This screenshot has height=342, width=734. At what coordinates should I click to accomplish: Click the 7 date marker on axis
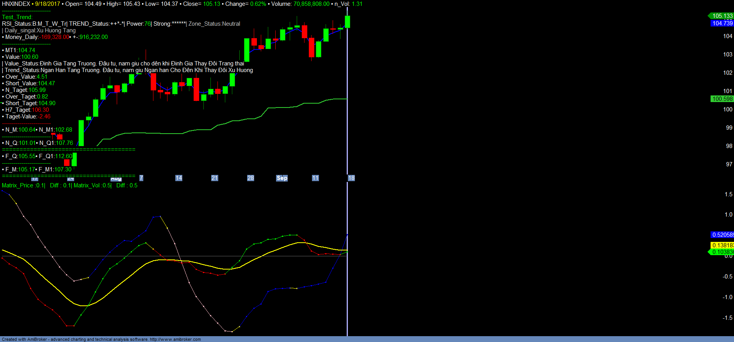click(x=141, y=178)
